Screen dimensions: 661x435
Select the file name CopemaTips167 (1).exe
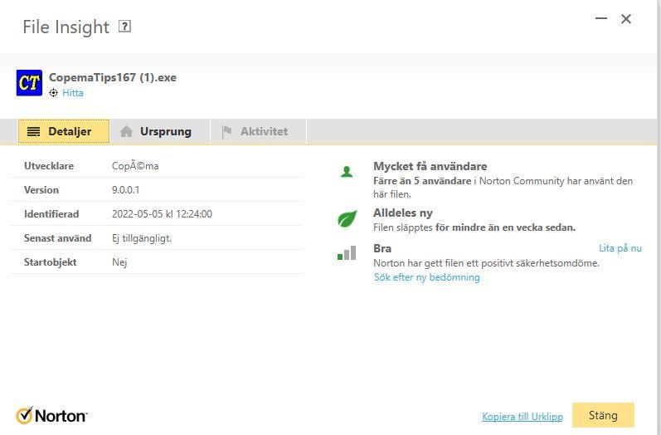coord(113,78)
